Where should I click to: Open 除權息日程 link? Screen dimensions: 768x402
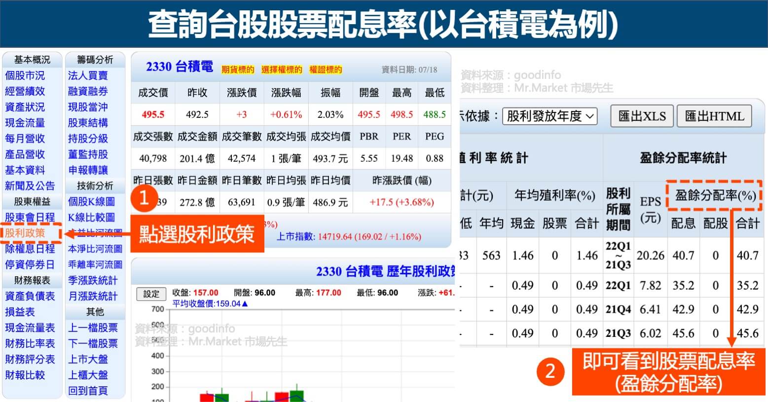(x=30, y=249)
